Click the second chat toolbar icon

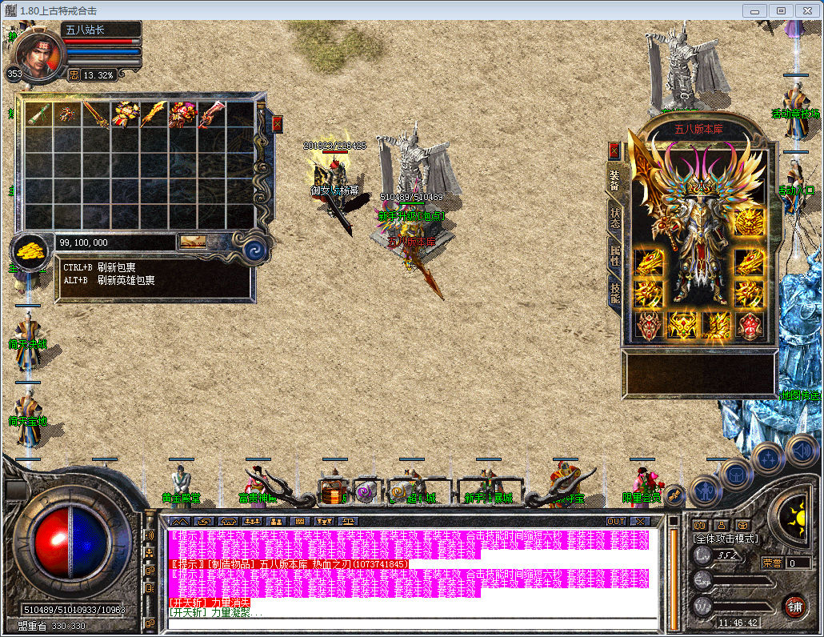click(x=204, y=522)
